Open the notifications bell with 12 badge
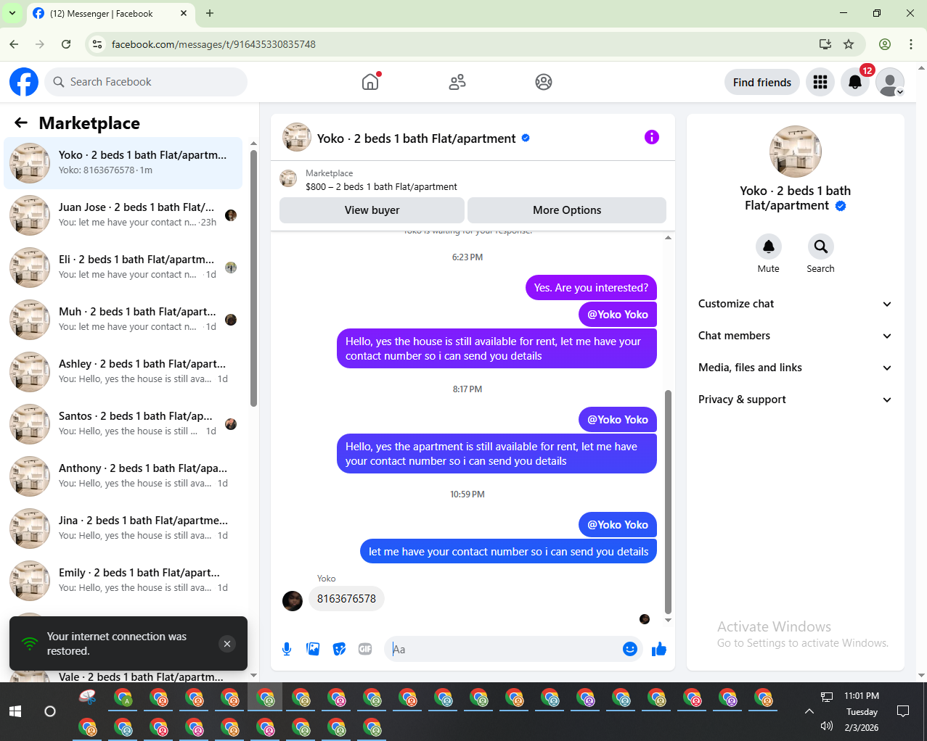 [855, 82]
